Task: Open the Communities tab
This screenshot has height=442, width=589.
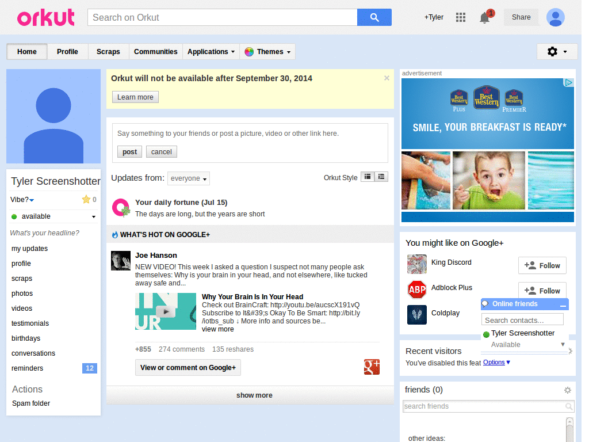Action: coord(155,52)
